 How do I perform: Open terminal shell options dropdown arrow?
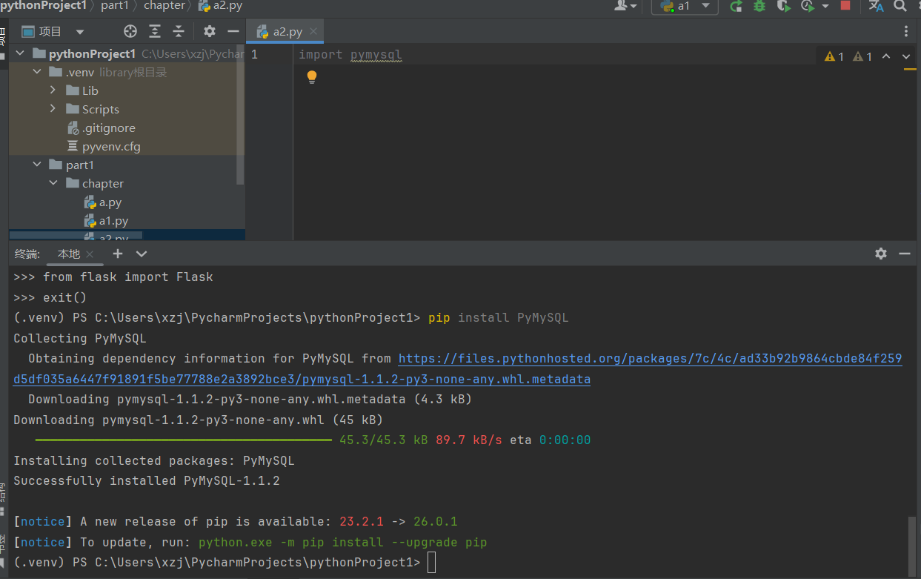(x=142, y=254)
